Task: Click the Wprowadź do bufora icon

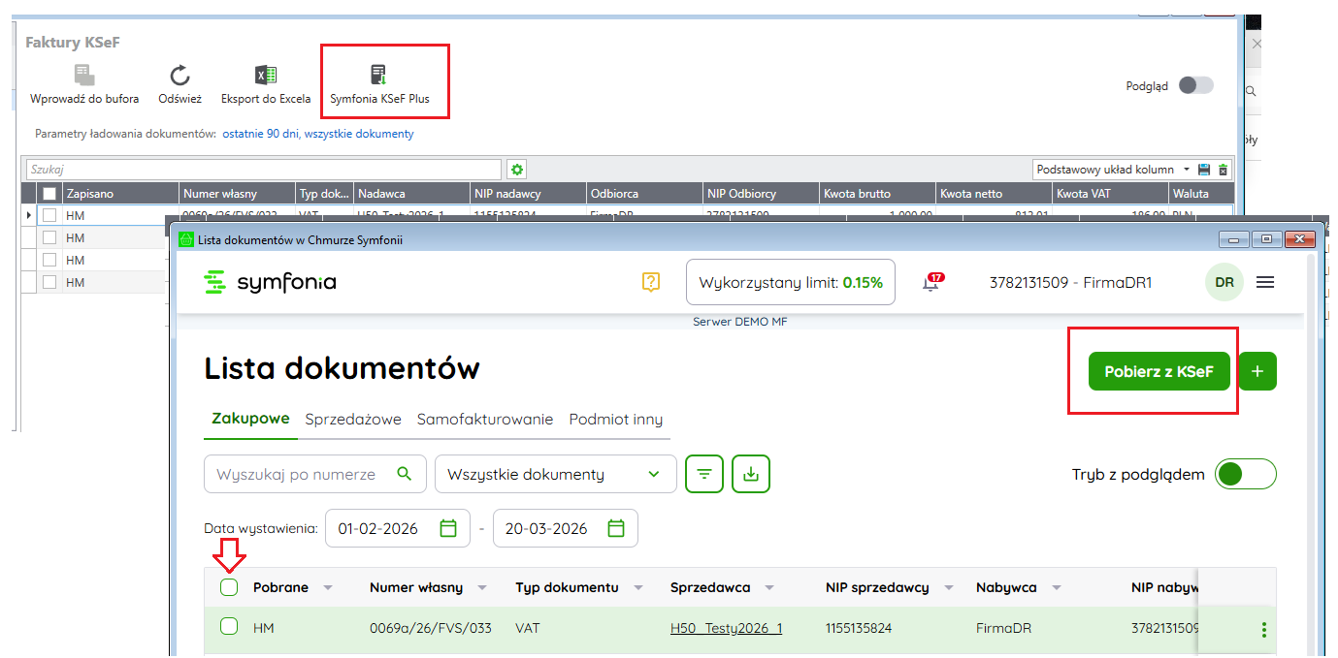Action: pyautogui.click(x=84, y=77)
